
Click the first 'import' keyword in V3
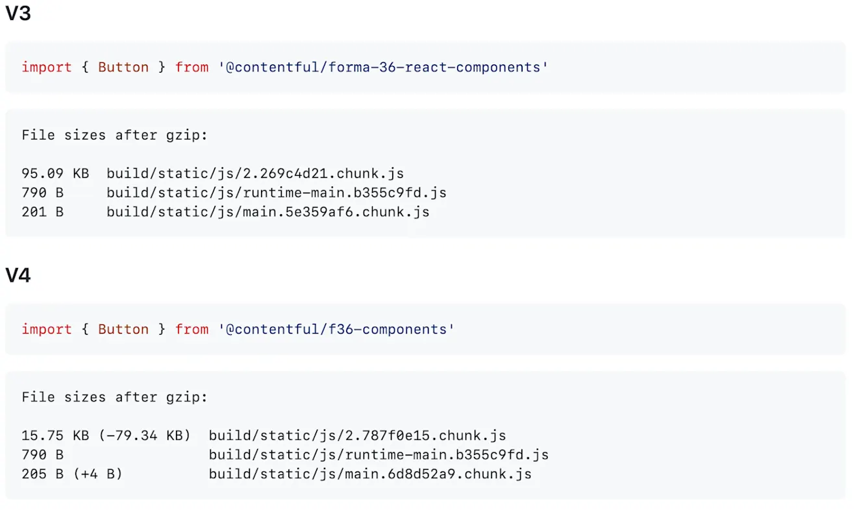pos(47,67)
